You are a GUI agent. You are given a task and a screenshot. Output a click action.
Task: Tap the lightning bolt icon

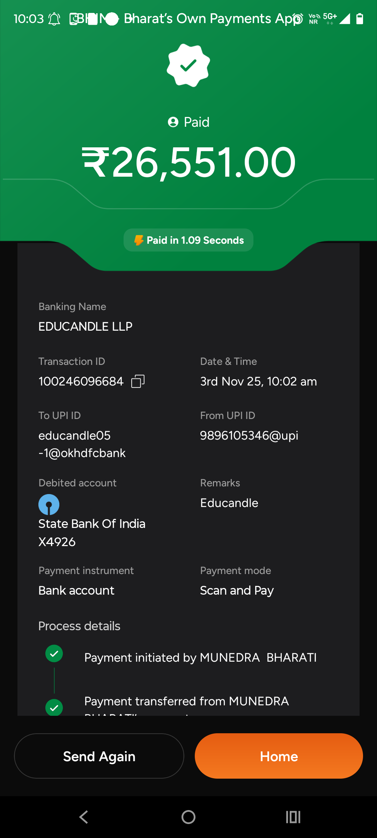[x=139, y=240]
